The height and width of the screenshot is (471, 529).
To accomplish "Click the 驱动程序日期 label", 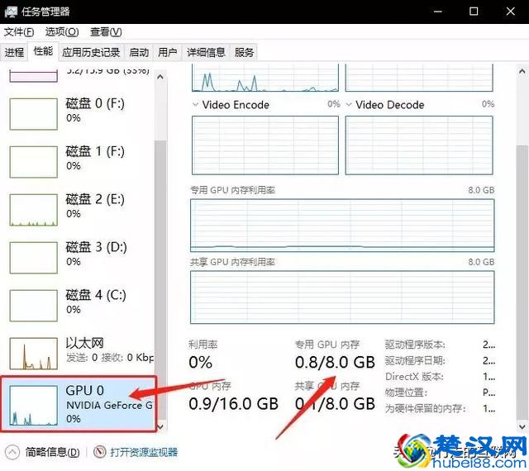I will pos(415,360).
